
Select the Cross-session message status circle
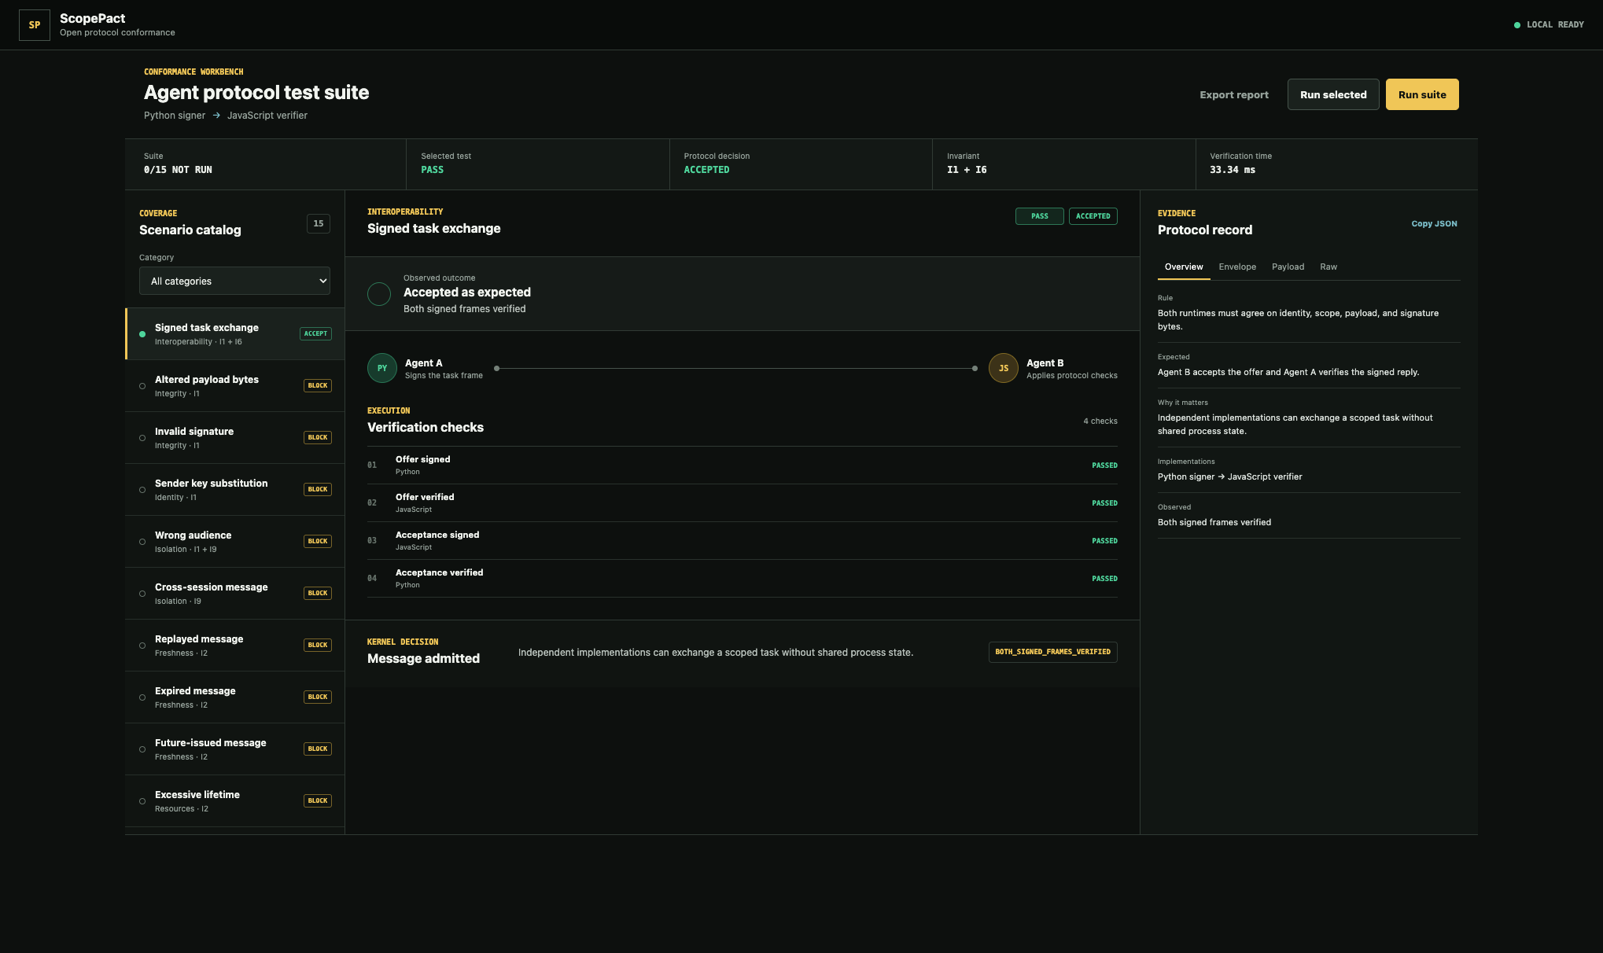[x=142, y=594]
